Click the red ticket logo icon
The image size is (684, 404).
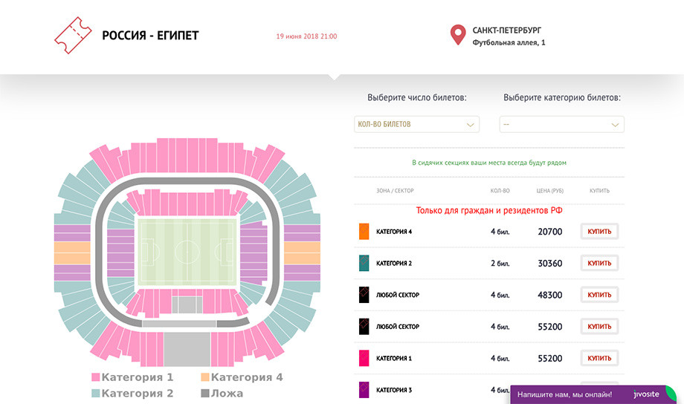71,36
